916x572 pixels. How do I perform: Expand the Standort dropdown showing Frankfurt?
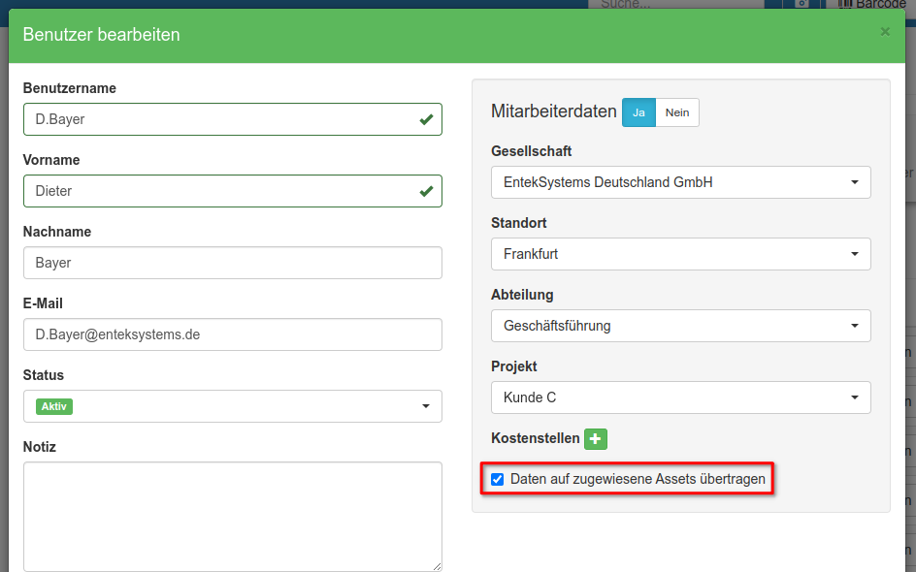pos(680,254)
